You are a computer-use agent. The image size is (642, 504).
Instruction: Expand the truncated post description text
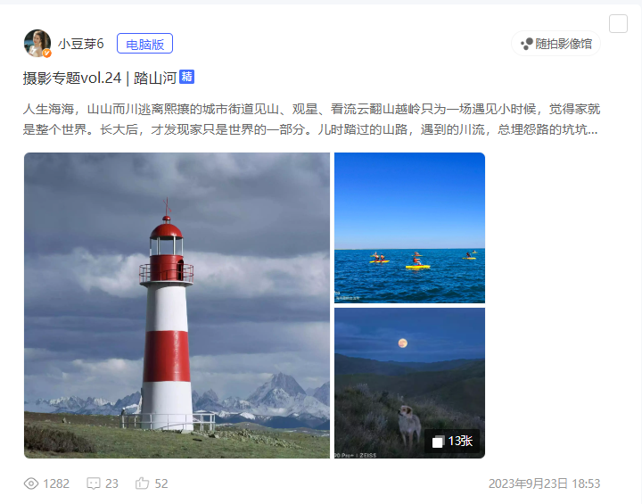311,120
